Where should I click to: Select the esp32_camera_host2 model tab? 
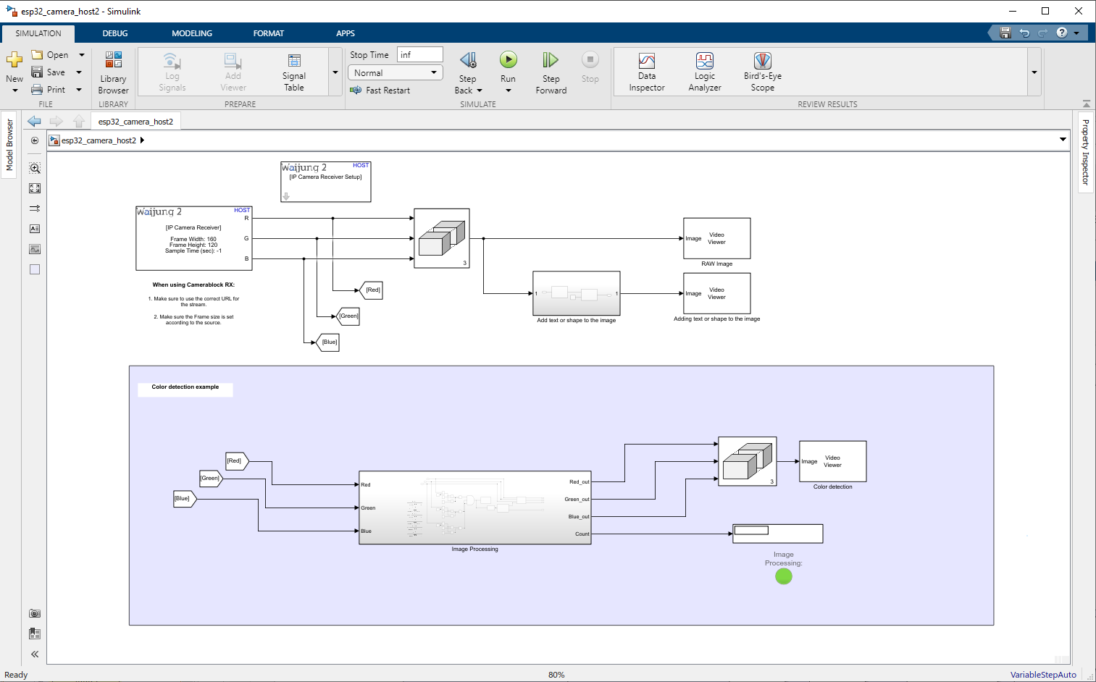point(135,122)
